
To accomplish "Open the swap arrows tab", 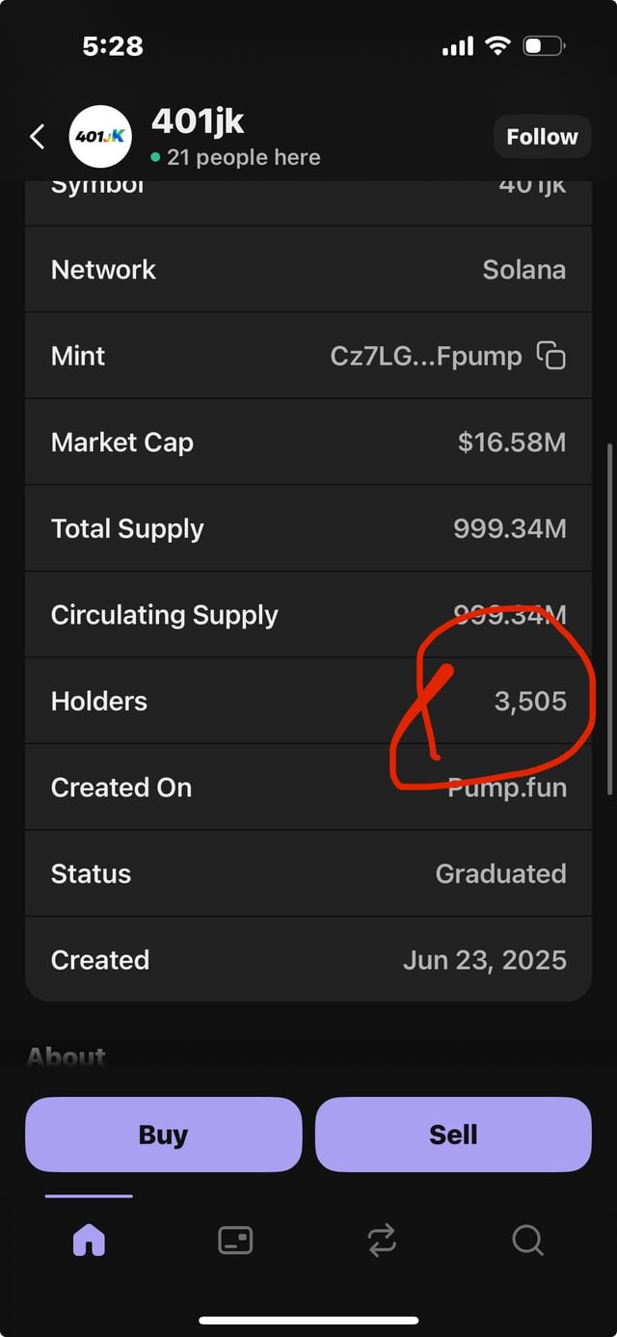I will 382,1240.
